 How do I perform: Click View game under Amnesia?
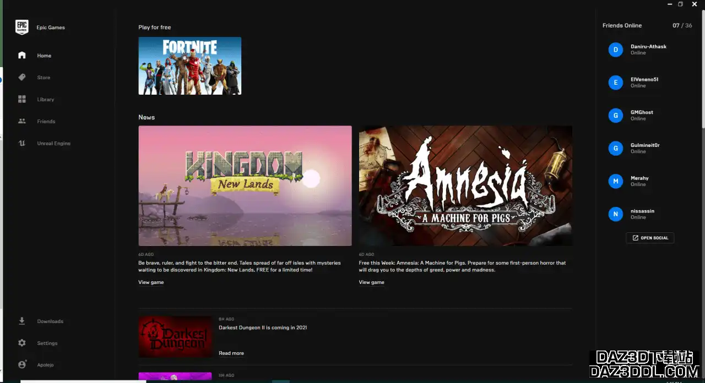(x=372, y=282)
